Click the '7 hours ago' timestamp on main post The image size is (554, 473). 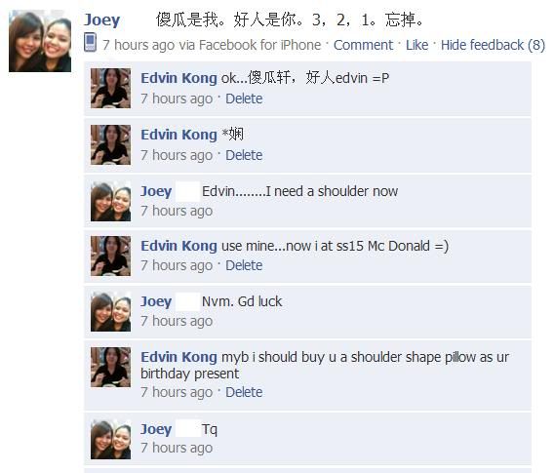(x=138, y=45)
